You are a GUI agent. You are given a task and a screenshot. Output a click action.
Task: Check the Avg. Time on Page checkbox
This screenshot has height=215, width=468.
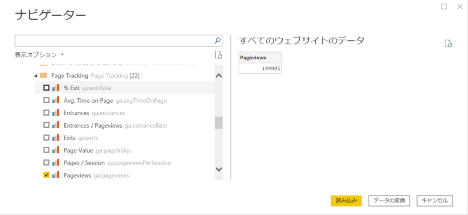46,100
